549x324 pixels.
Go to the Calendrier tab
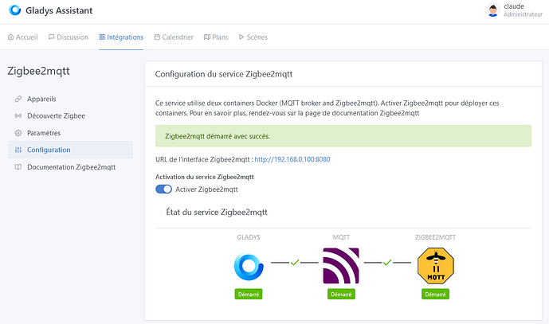pyautogui.click(x=174, y=37)
